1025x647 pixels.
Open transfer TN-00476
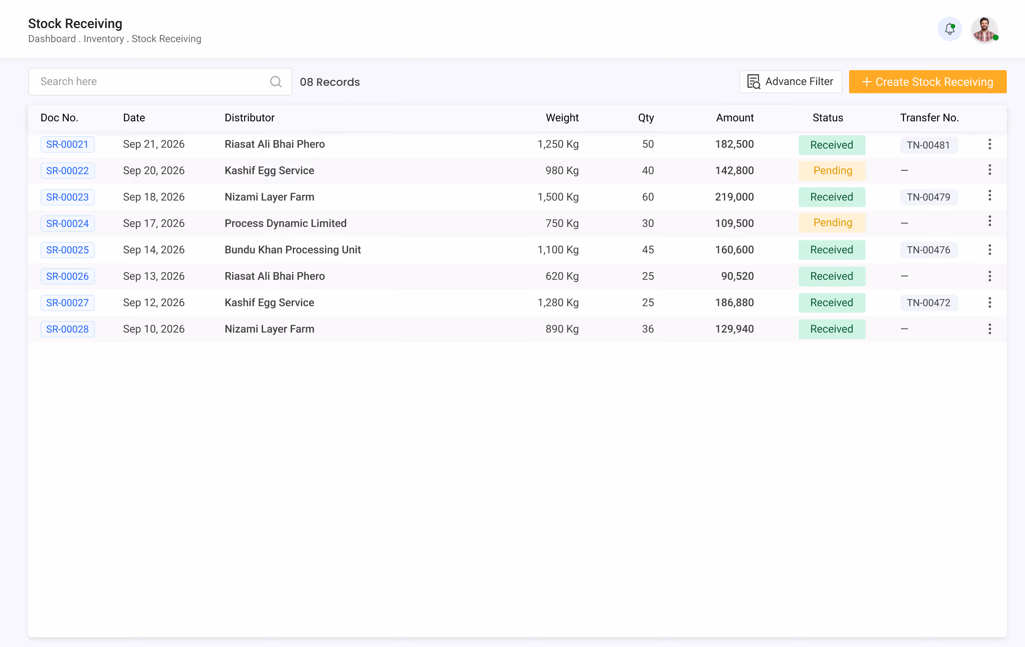(928, 250)
